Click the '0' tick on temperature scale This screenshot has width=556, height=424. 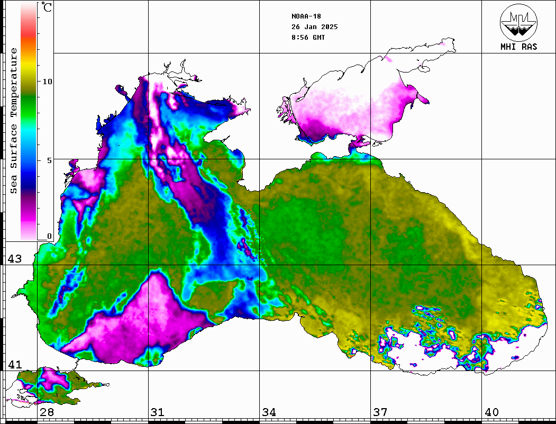click(x=49, y=236)
